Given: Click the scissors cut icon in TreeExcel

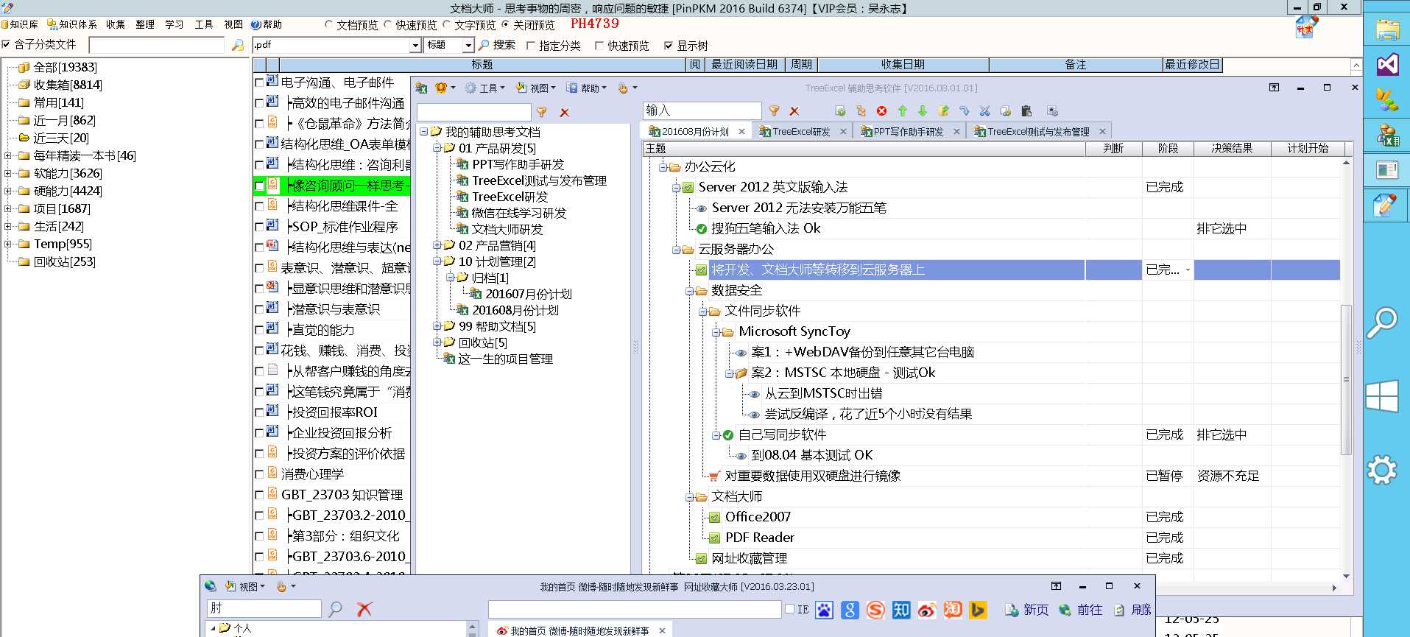Looking at the screenshot, I should [x=984, y=111].
